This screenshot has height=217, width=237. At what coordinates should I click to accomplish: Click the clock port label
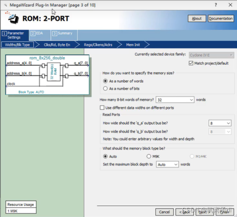[x=11, y=84]
